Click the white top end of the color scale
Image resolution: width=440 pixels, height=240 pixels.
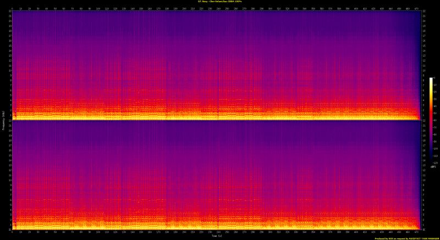click(431, 79)
